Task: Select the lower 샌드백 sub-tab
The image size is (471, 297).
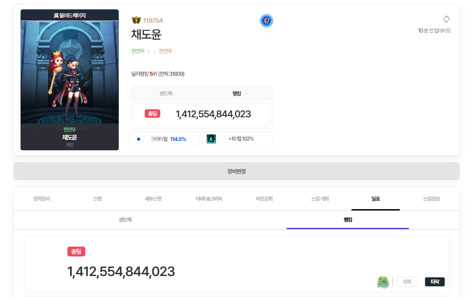Action: 125,220
